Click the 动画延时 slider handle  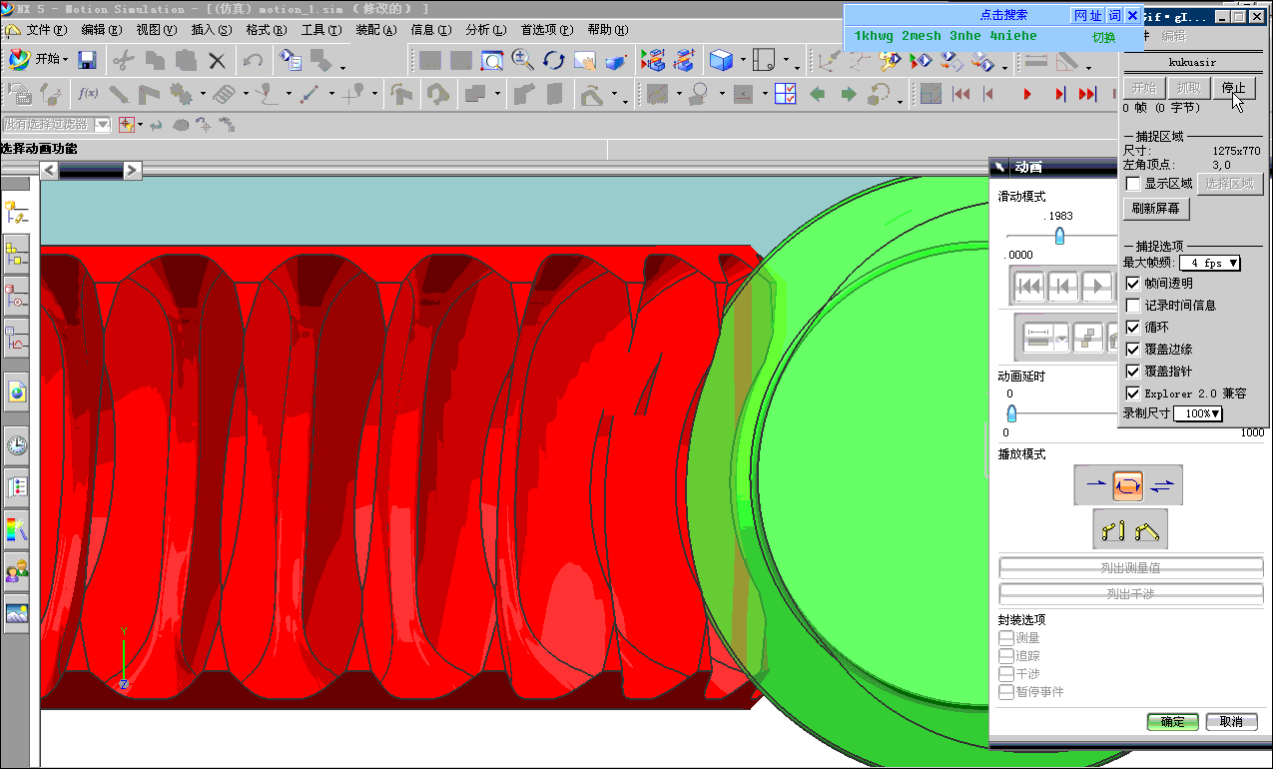pyautogui.click(x=1011, y=412)
